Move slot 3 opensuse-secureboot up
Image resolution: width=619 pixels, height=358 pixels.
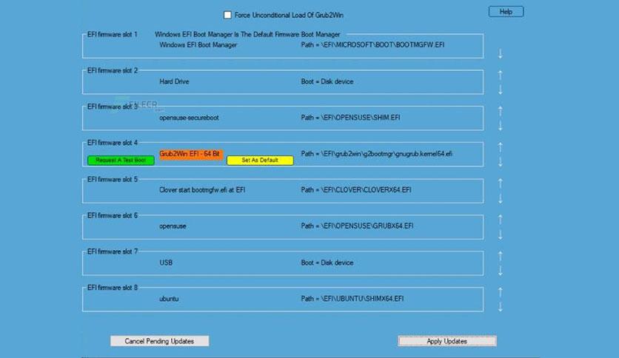tap(501, 111)
